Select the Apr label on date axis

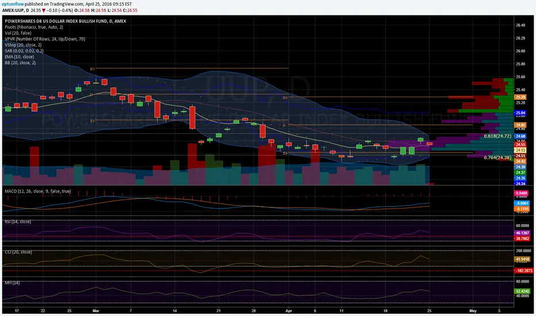289,311
